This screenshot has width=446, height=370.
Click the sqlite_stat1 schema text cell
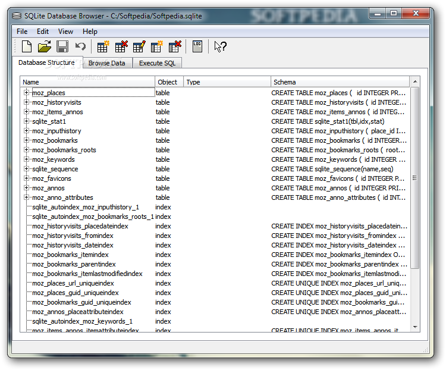click(328, 121)
